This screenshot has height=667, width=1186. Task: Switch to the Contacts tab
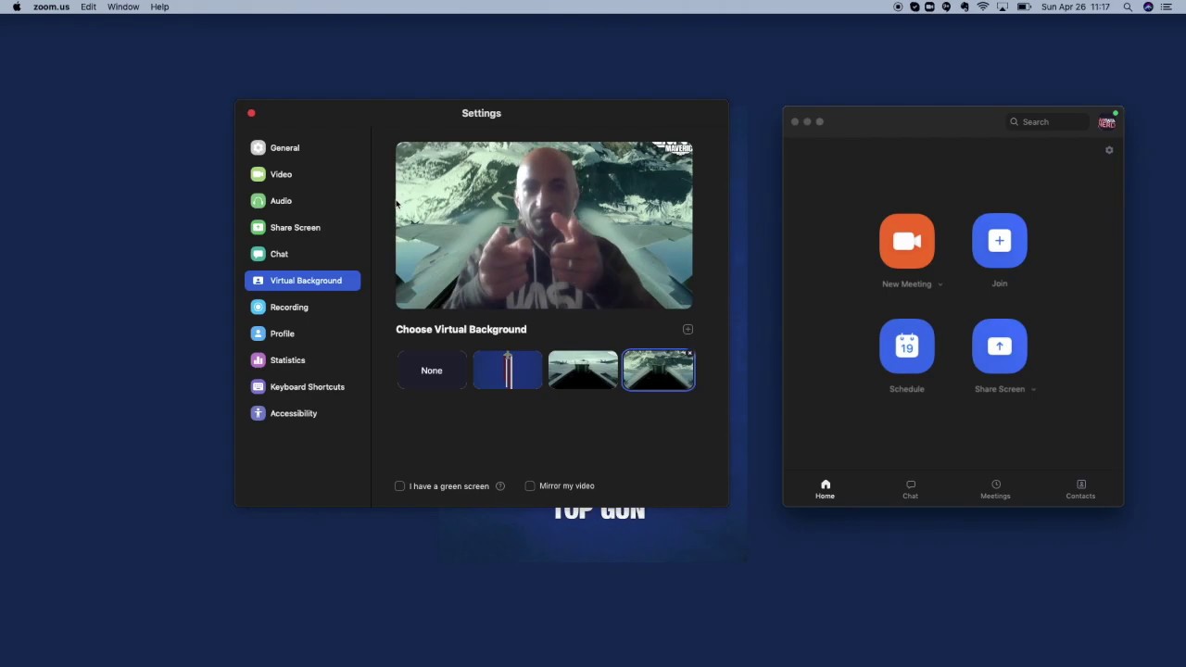pos(1080,489)
